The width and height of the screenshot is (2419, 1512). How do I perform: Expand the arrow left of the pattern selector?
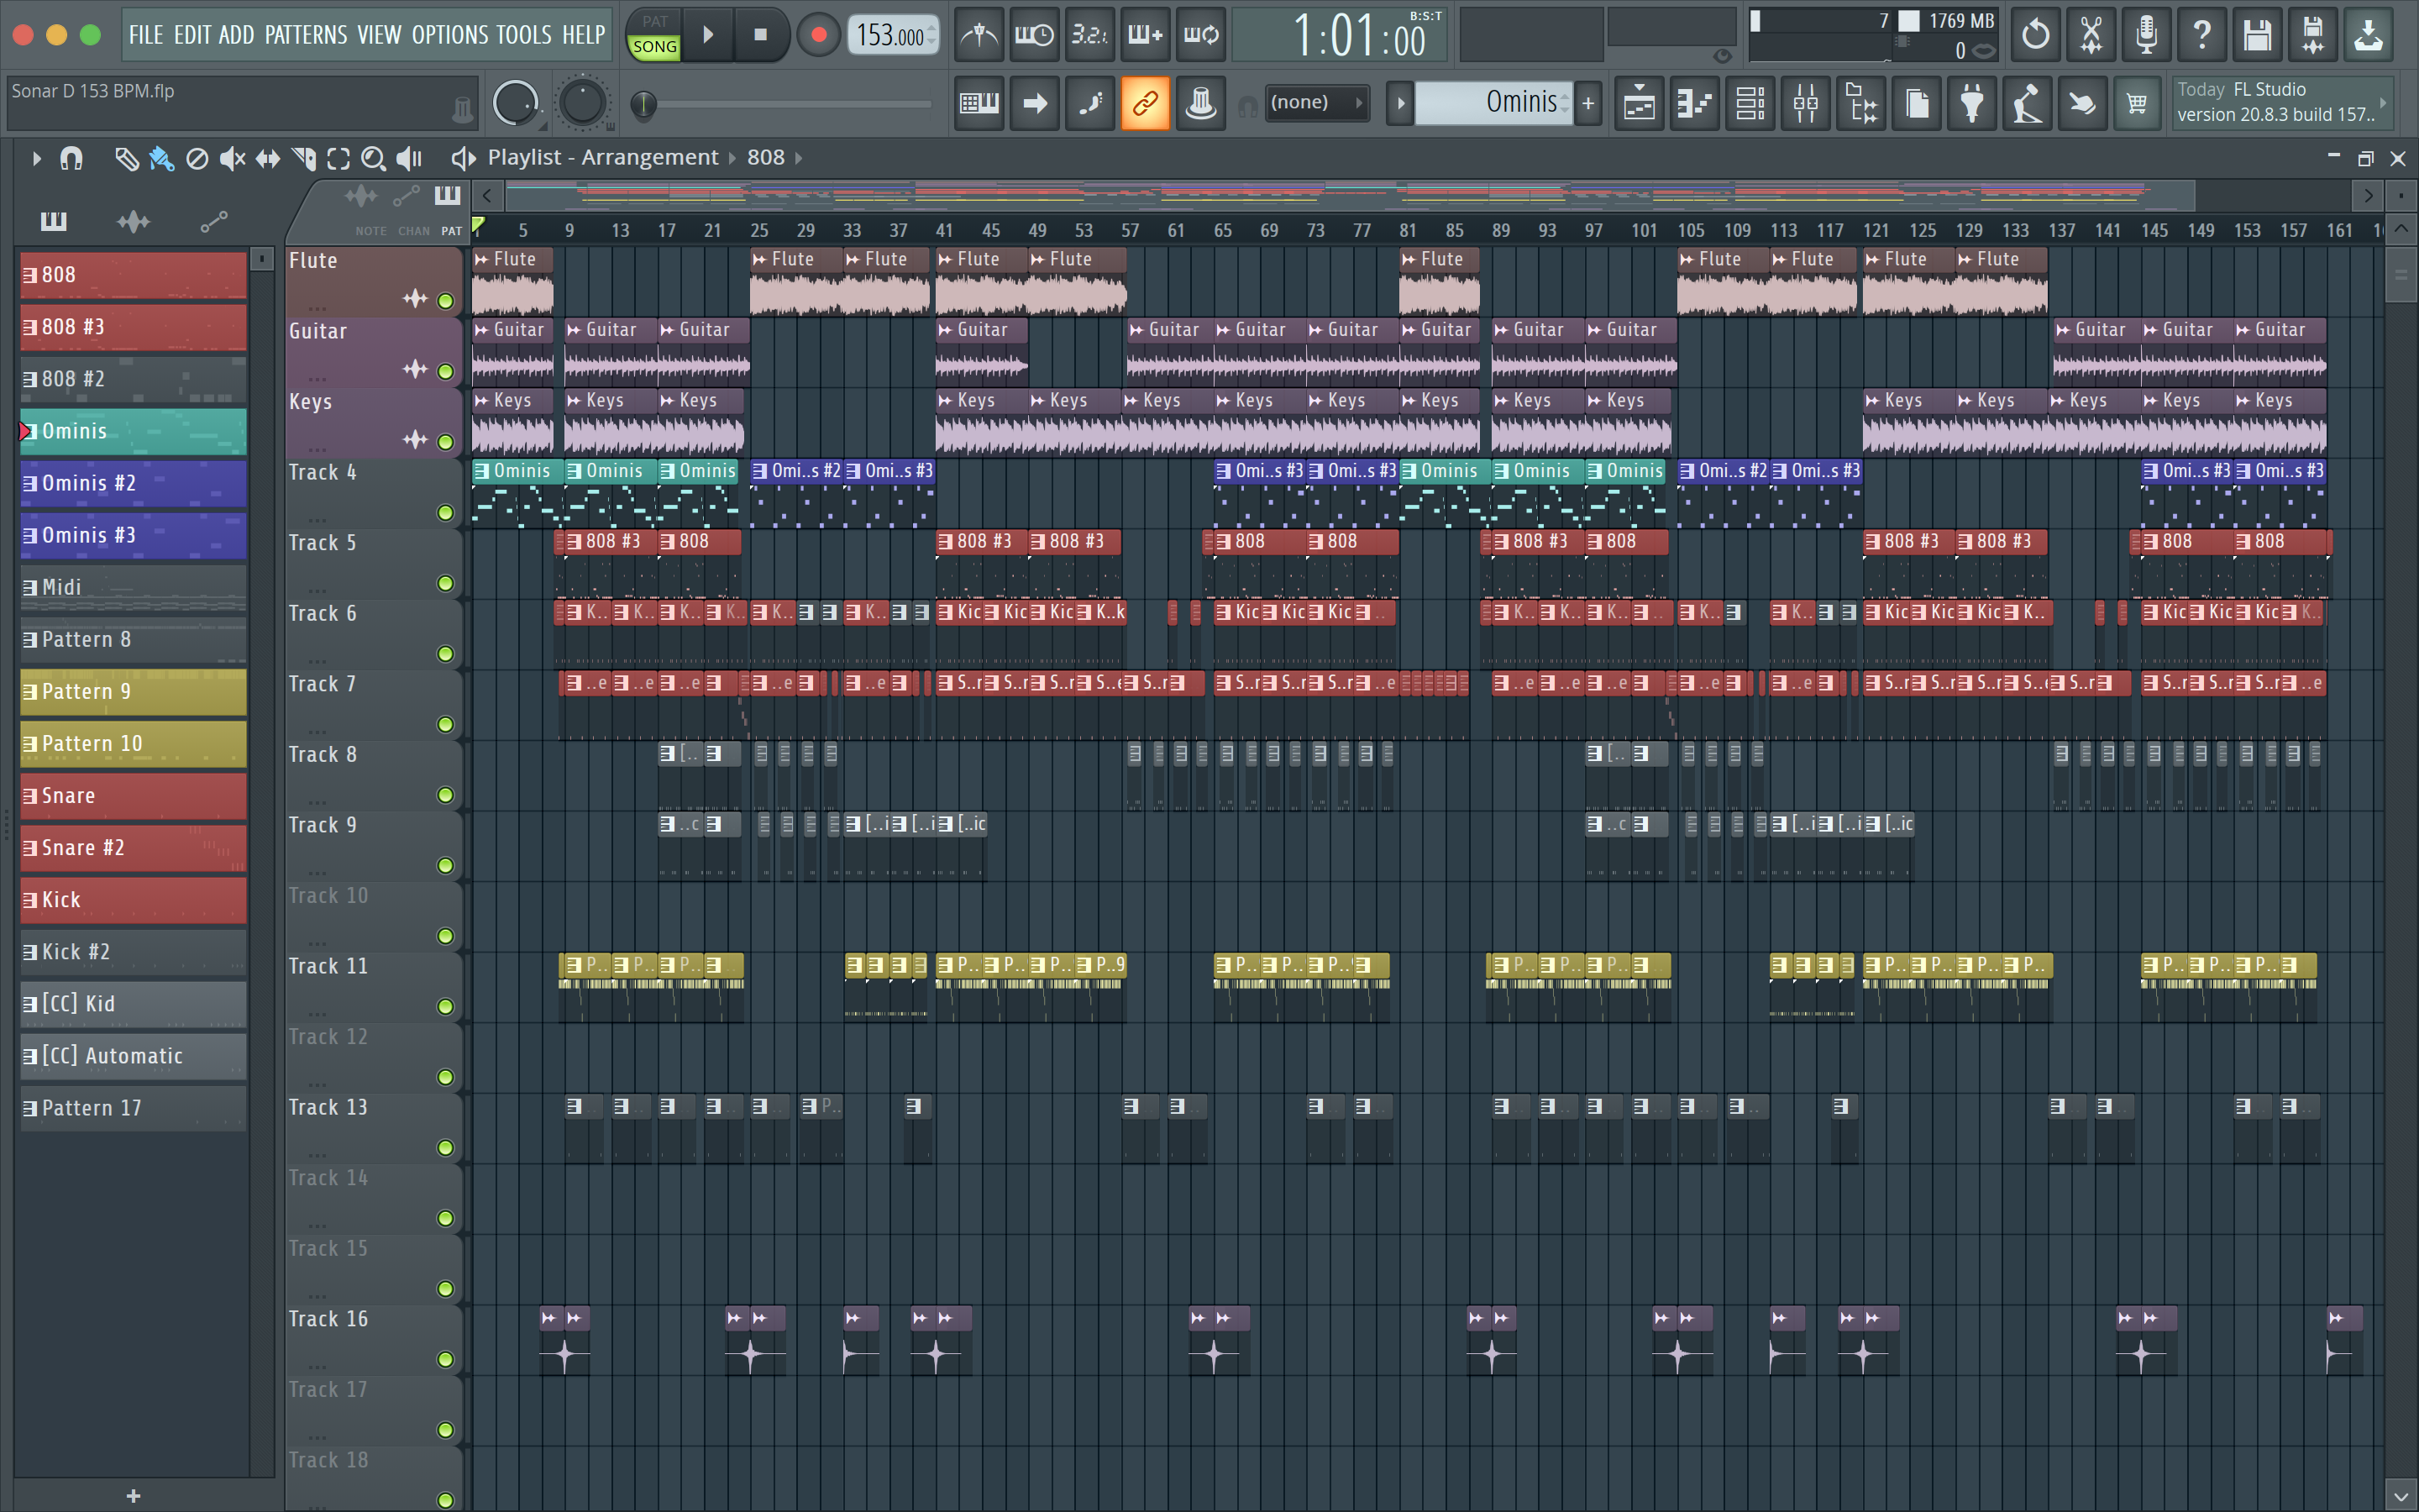pos(1400,103)
